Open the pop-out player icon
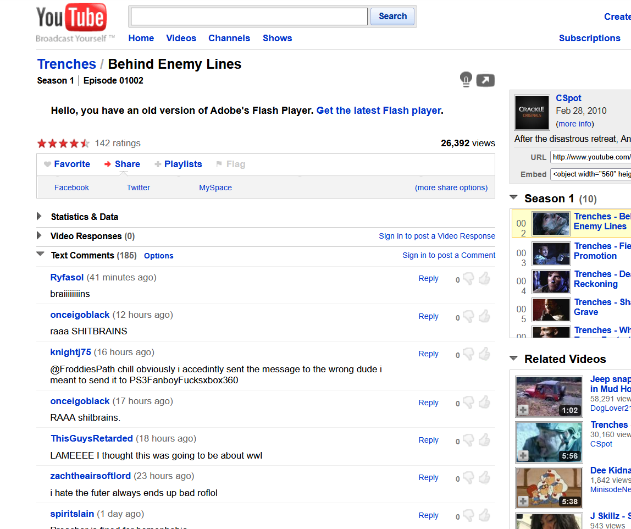The image size is (631, 529). tap(485, 80)
